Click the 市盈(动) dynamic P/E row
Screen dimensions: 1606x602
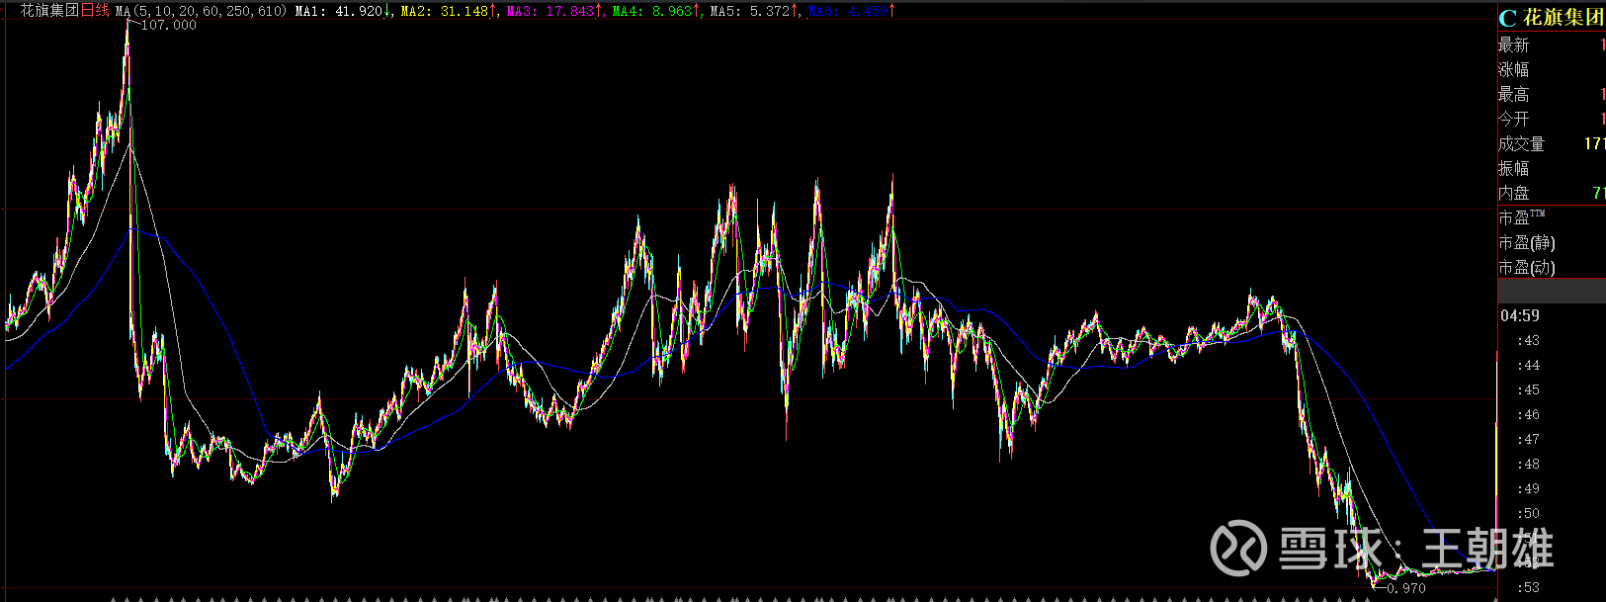(x=1526, y=268)
